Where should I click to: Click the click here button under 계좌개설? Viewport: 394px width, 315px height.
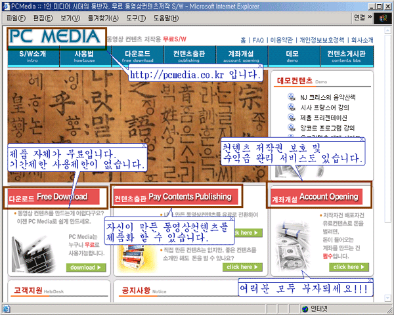pyautogui.click(x=349, y=267)
